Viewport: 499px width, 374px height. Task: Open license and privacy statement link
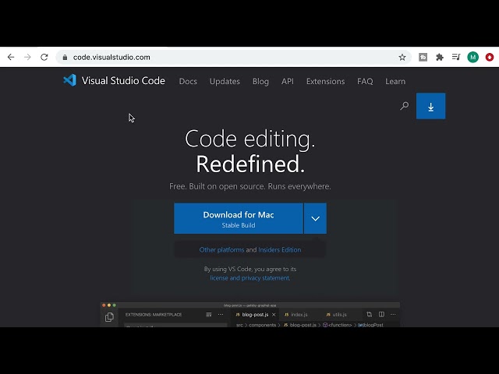[249, 278]
